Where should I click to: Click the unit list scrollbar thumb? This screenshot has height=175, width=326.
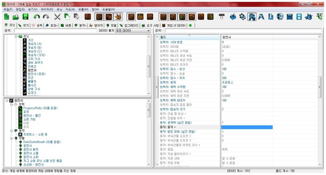click(149, 66)
